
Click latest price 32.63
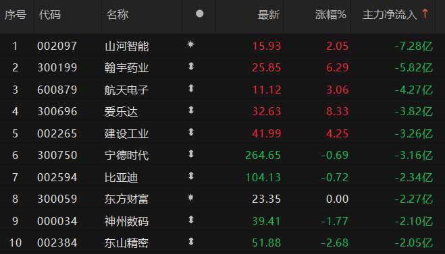pyautogui.click(x=267, y=111)
